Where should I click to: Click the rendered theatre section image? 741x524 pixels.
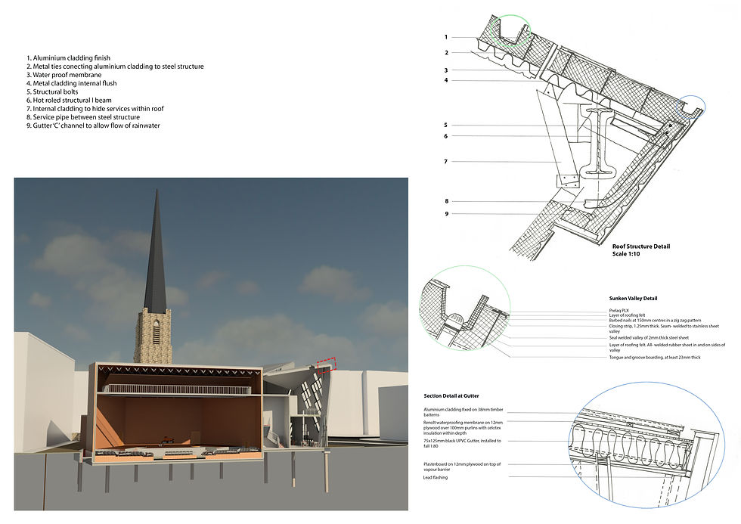click(x=211, y=344)
